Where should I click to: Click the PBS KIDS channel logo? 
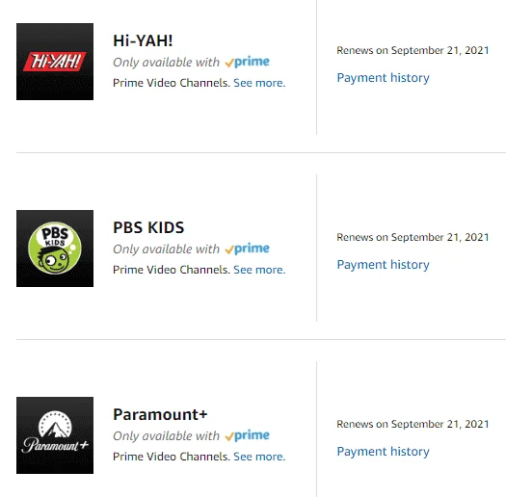pos(55,248)
